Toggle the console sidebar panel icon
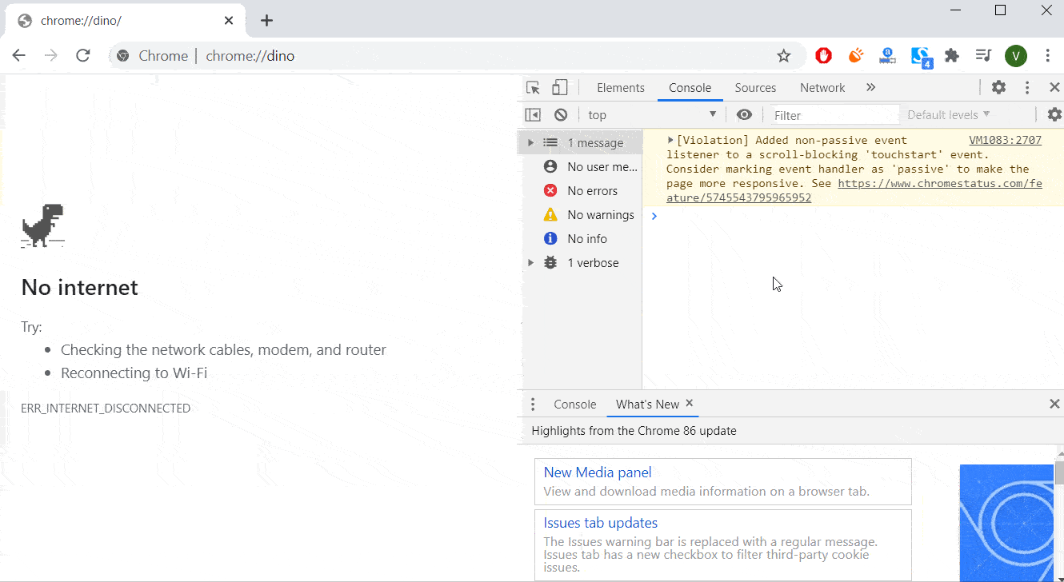Image resolution: width=1064 pixels, height=582 pixels. point(533,115)
